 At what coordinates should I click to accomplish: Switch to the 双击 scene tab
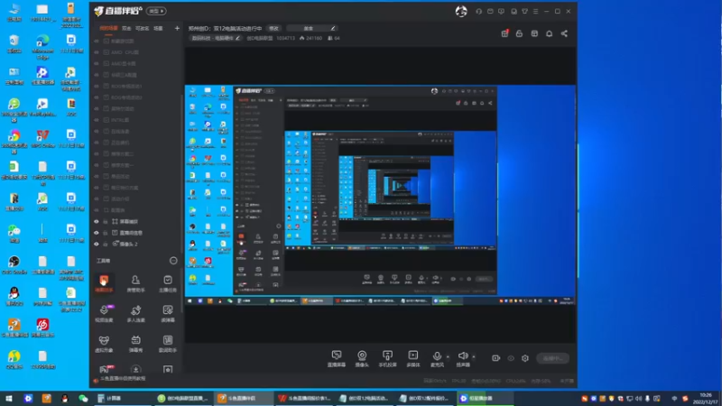126,29
